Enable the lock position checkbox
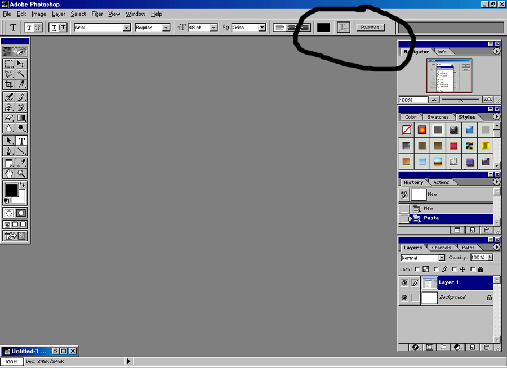 [x=454, y=270]
